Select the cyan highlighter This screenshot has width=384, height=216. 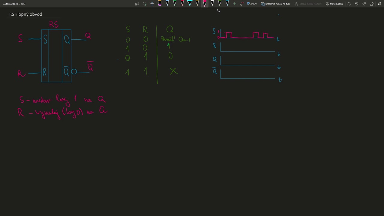(190, 3)
